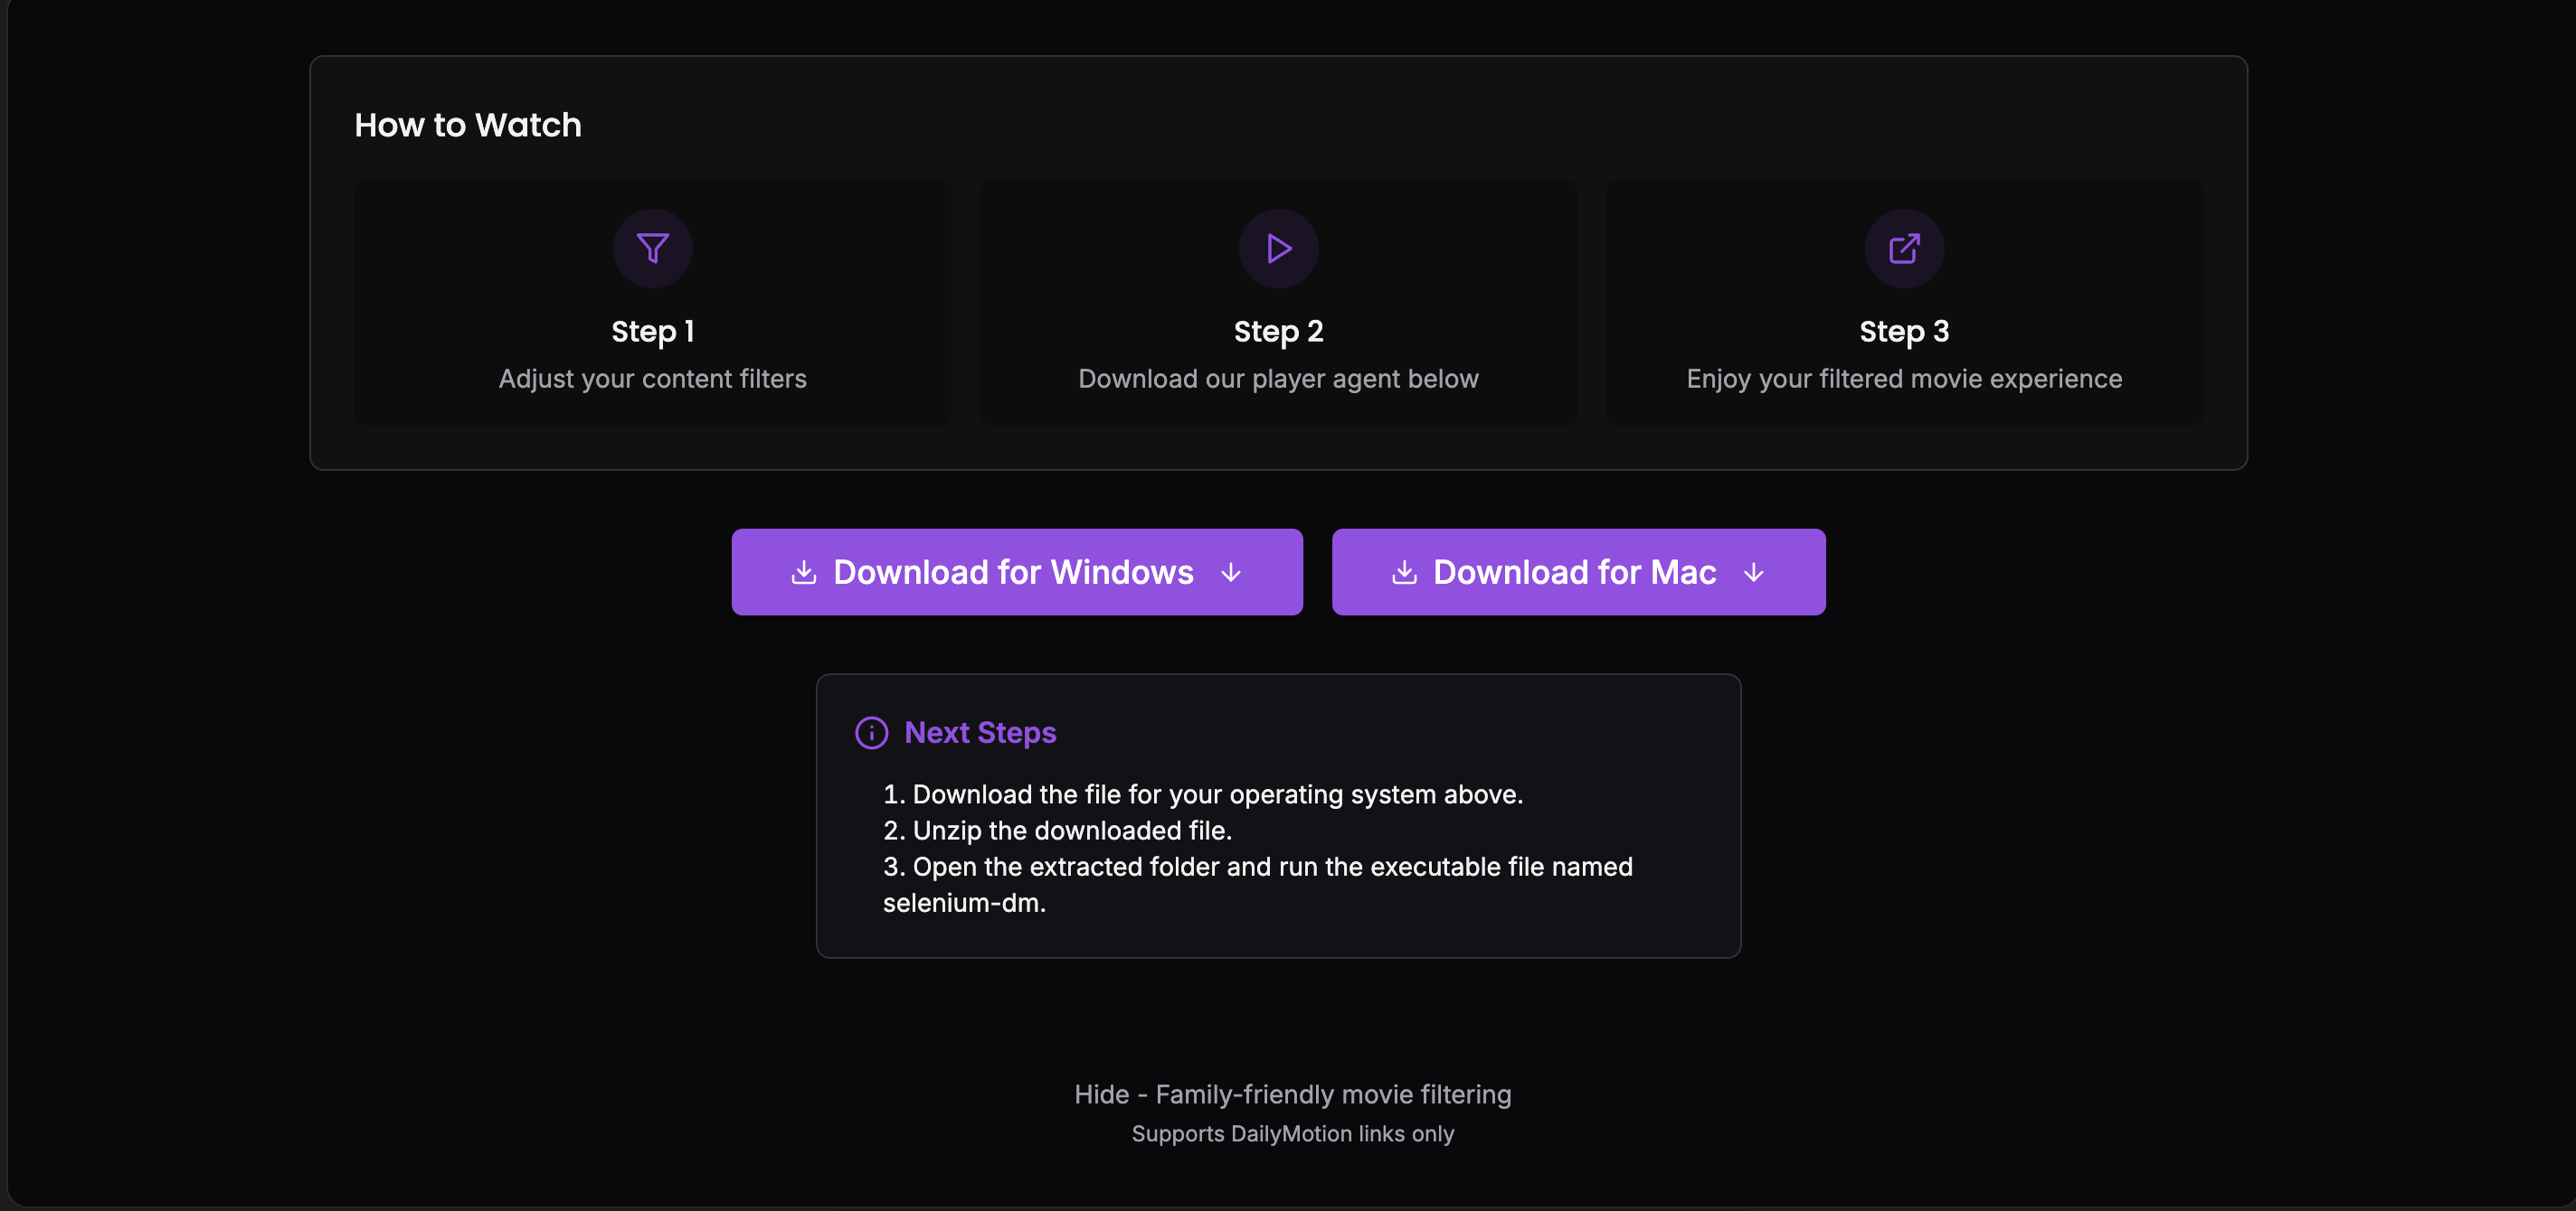This screenshot has width=2576, height=1211.
Task: Click the play triangle icon in Step 2
Action: click(x=1278, y=248)
